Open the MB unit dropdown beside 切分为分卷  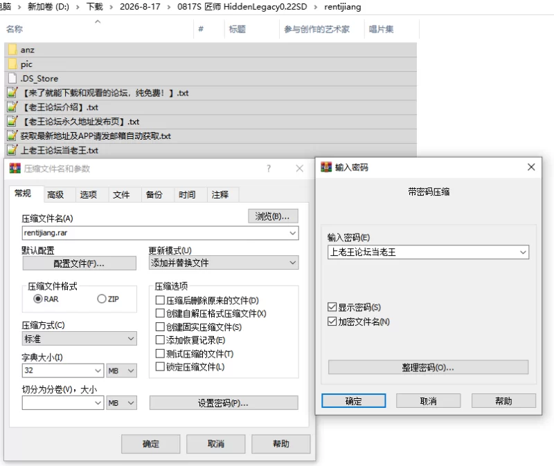coord(121,402)
